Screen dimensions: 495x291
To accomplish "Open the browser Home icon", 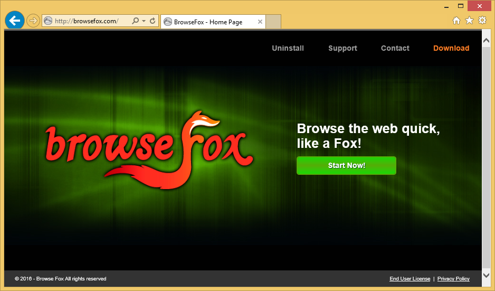I will pos(456,21).
